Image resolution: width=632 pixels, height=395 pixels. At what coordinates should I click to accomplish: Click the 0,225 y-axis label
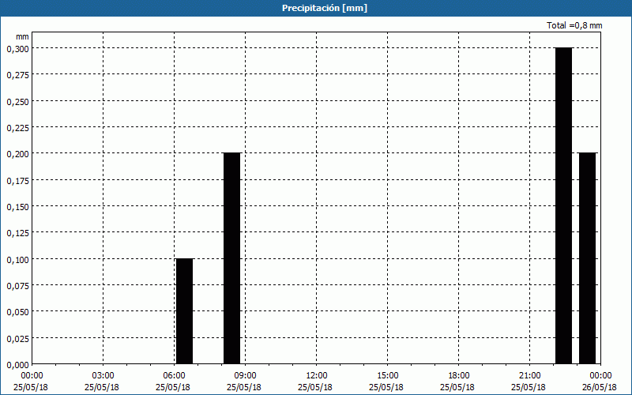point(17,128)
